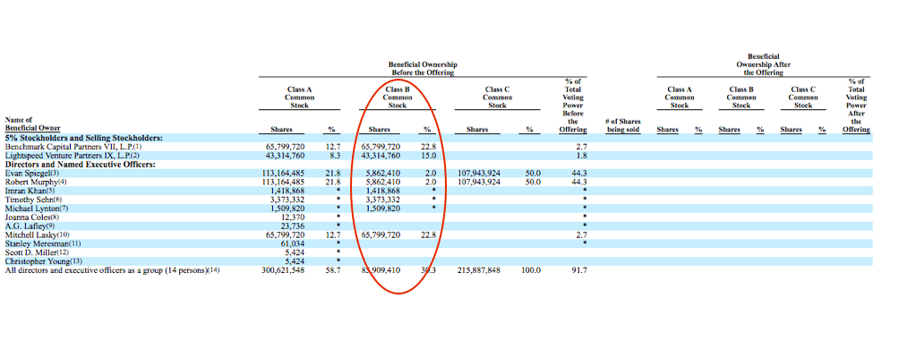899x341 pixels.
Task: Select Robert Murphy's Class A shares '113,164,485'
Action: (283, 183)
